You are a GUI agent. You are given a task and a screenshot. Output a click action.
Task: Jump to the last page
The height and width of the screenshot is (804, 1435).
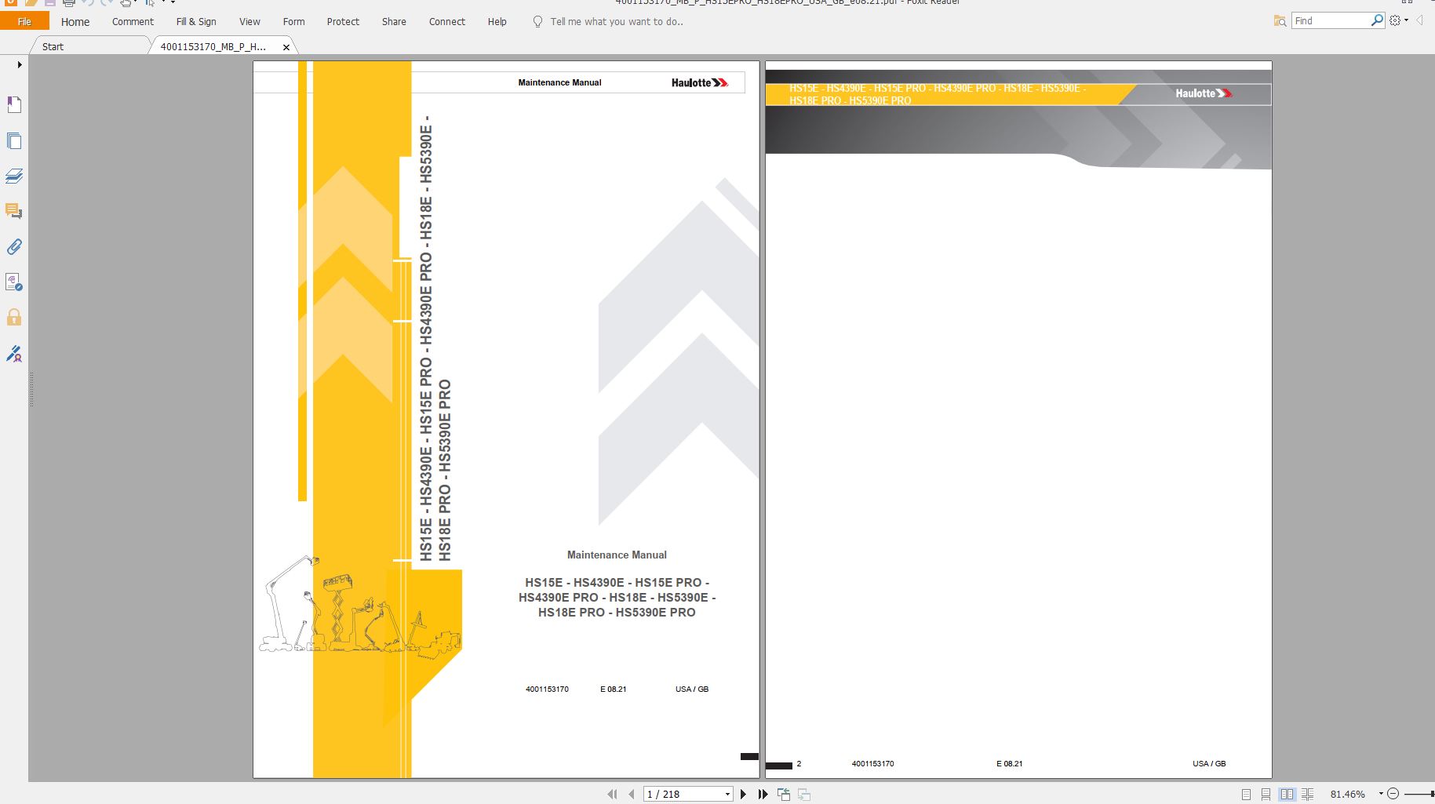763,794
